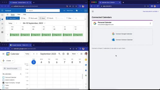Image resolution: width=160 pixels, height=90 pixels.
Task: Go to next week in Google Calendar
Action: tap(37, 54)
